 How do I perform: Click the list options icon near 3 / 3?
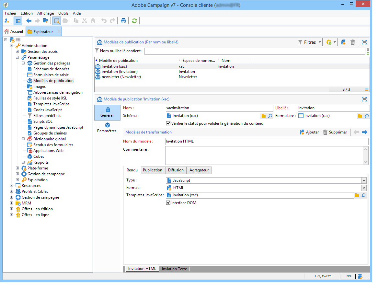click(367, 89)
